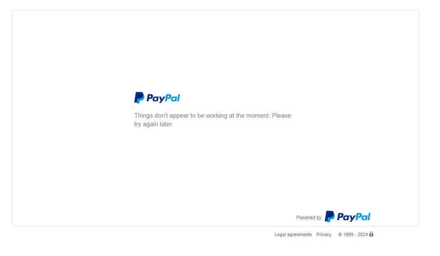Click the word Please in the error message
440x256 pixels.
[x=281, y=116]
